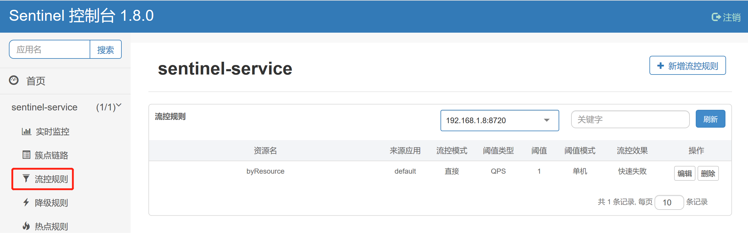Focus the 应用名 search field
The image size is (748, 233).
click(50, 50)
